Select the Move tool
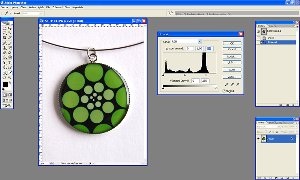This screenshot has width=300, height=180. pos(10,28)
